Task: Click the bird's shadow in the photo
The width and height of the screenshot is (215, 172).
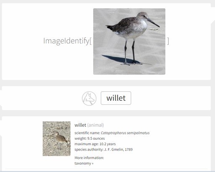Action: point(118,59)
